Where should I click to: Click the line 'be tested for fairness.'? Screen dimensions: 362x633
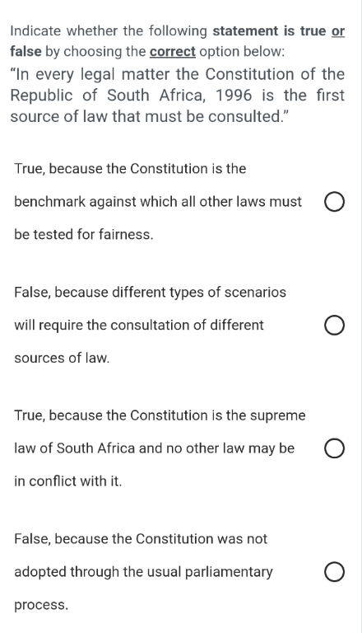click(x=84, y=234)
